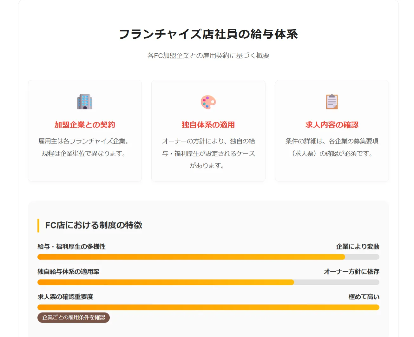The height and width of the screenshot is (337, 414).
Task: Click the 求人票の確認重要度 progress bar
Action: 208,307
